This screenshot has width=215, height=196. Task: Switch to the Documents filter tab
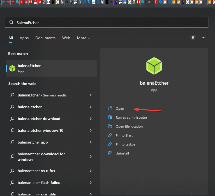click(45, 38)
